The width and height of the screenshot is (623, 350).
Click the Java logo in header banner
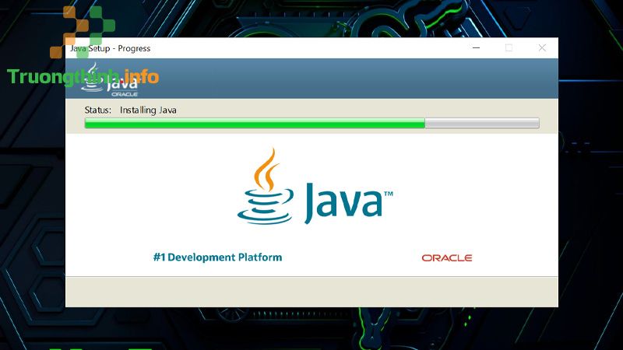coord(110,79)
